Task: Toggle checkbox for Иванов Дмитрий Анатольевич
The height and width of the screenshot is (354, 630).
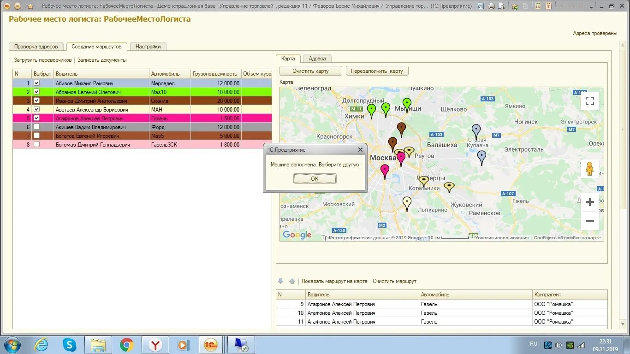Action: pyautogui.click(x=37, y=100)
